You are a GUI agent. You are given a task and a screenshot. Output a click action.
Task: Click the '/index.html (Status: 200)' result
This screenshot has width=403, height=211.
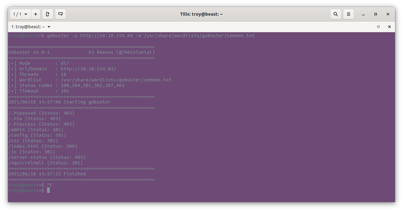coord(43,146)
